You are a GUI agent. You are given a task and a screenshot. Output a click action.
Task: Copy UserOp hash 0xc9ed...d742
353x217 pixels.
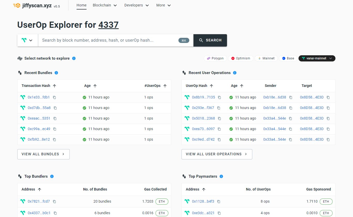tap(219, 140)
